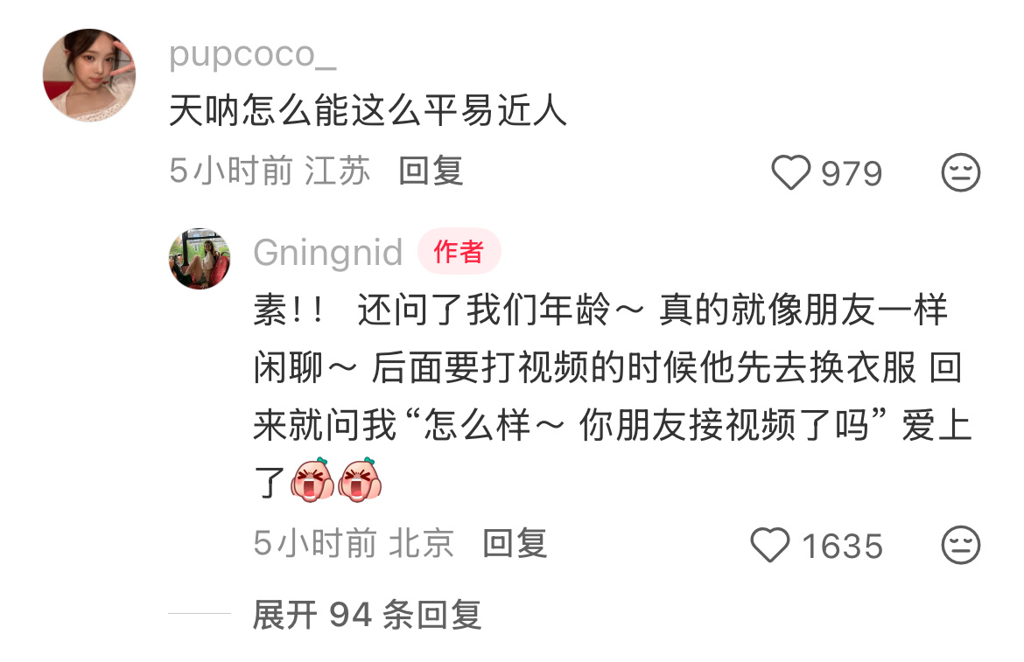
Task: Like pupcoco_'s comment with the heart icon
Action: (791, 173)
